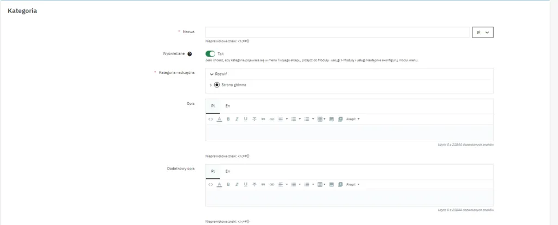Screen dimensions: 558x225
Task: Toggle italic in the Opis editor toolbar
Action: pyautogui.click(x=237, y=119)
